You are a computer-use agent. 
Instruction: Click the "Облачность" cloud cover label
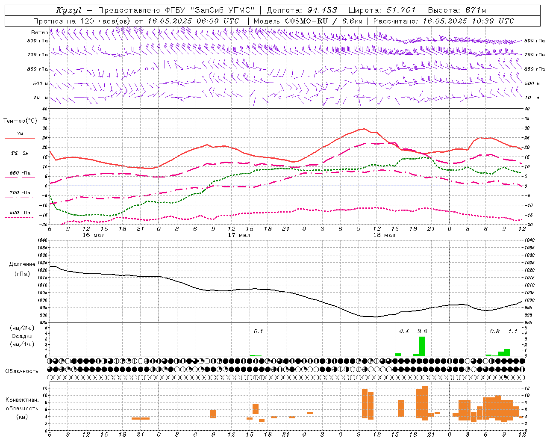[x=22, y=371]
